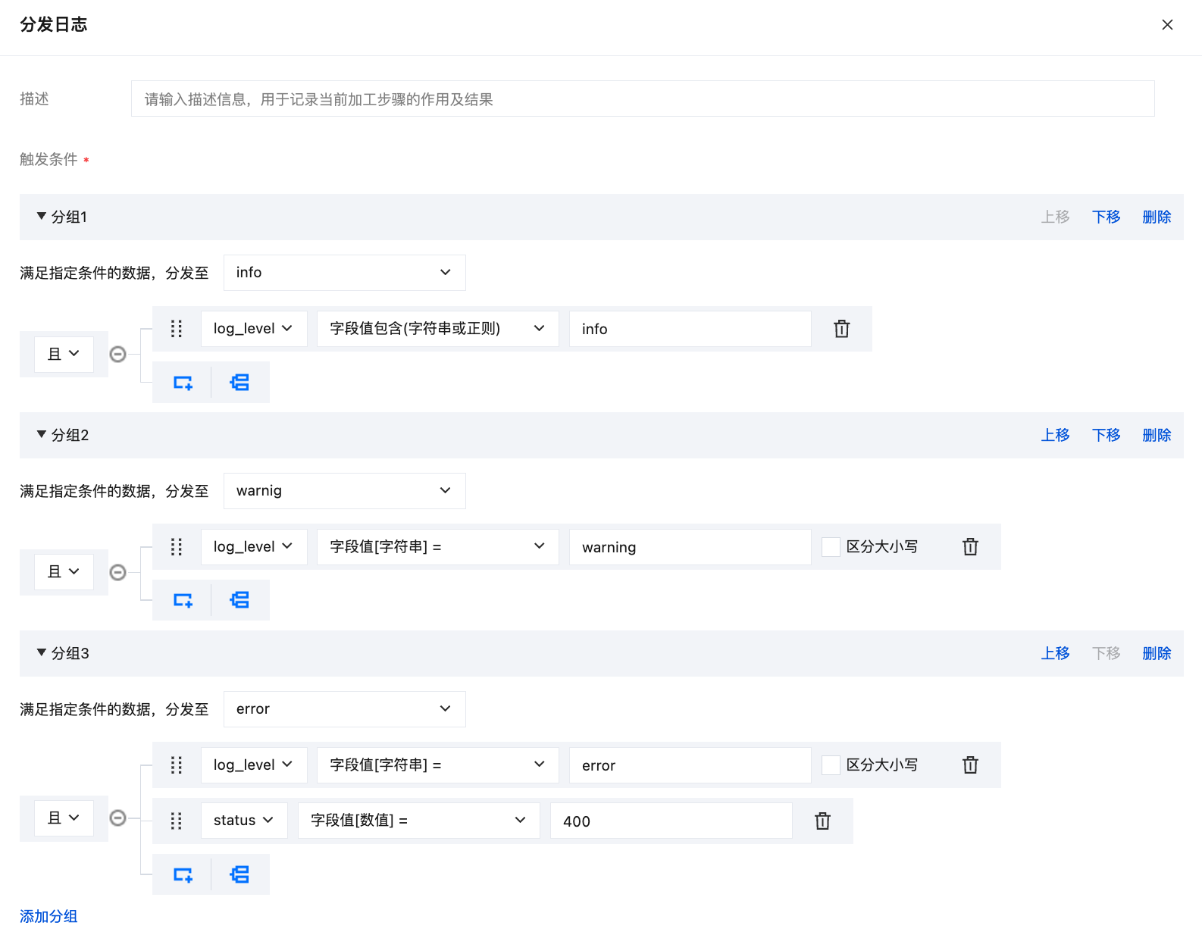Click 下移 for 分组1
This screenshot has height=935, width=1202.
coord(1106,217)
